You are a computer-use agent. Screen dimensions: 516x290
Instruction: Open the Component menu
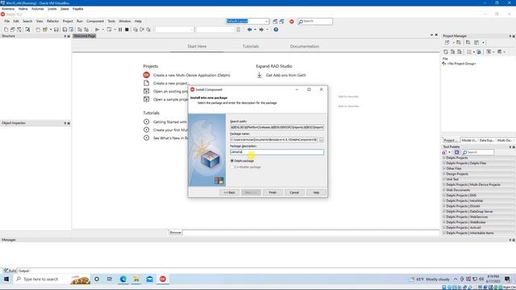(x=95, y=21)
